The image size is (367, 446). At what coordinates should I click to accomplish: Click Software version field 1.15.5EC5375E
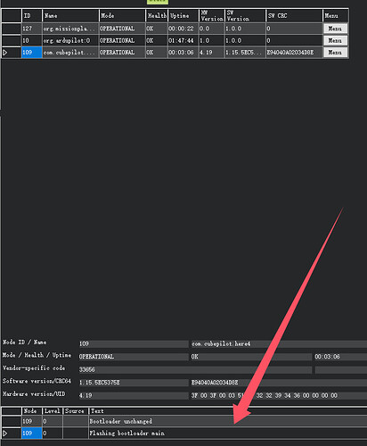[134, 383]
